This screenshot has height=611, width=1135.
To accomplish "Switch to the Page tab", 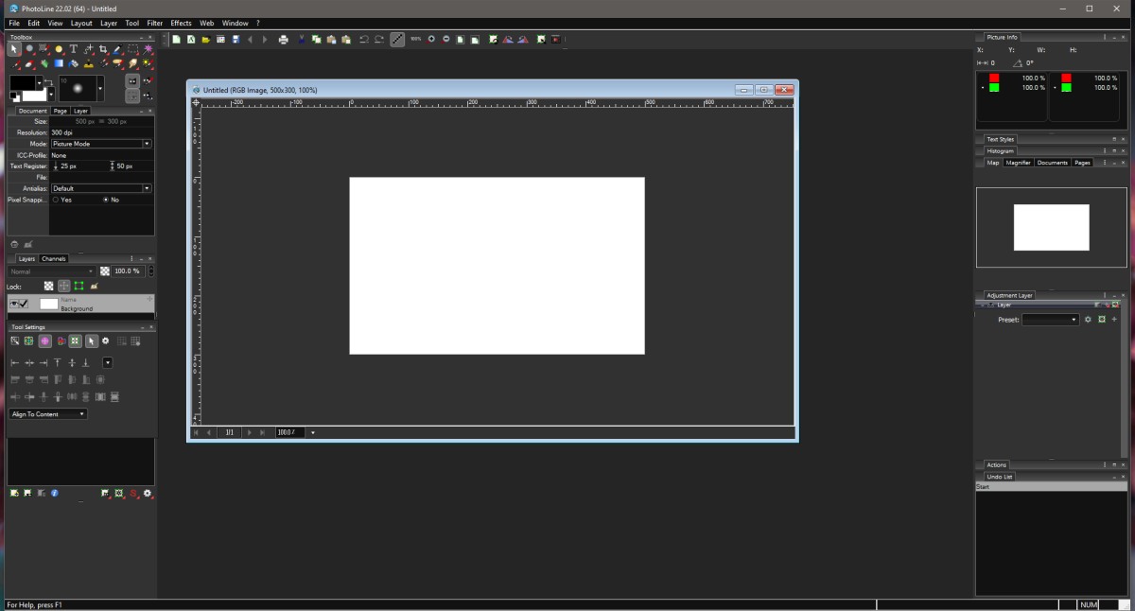I will (x=61, y=111).
